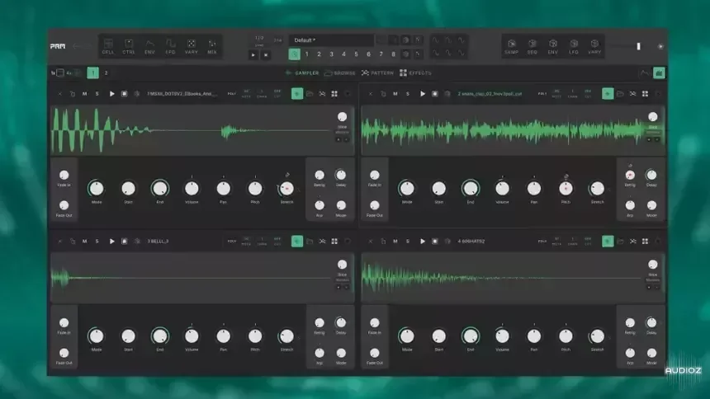The width and height of the screenshot is (710, 399).
Task: Open the POLY mode dropdown in cell 1
Action: [x=231, y=94]
